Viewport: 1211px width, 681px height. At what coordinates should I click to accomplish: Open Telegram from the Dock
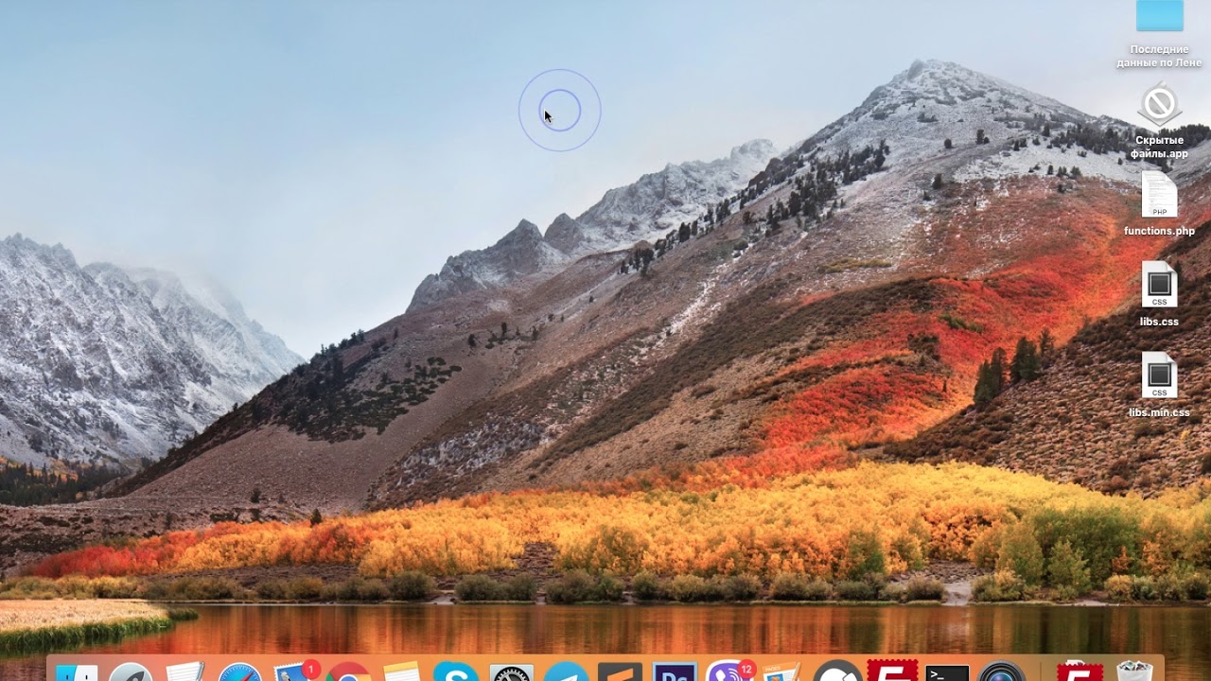pyautogui.click(x=566, y=672)
